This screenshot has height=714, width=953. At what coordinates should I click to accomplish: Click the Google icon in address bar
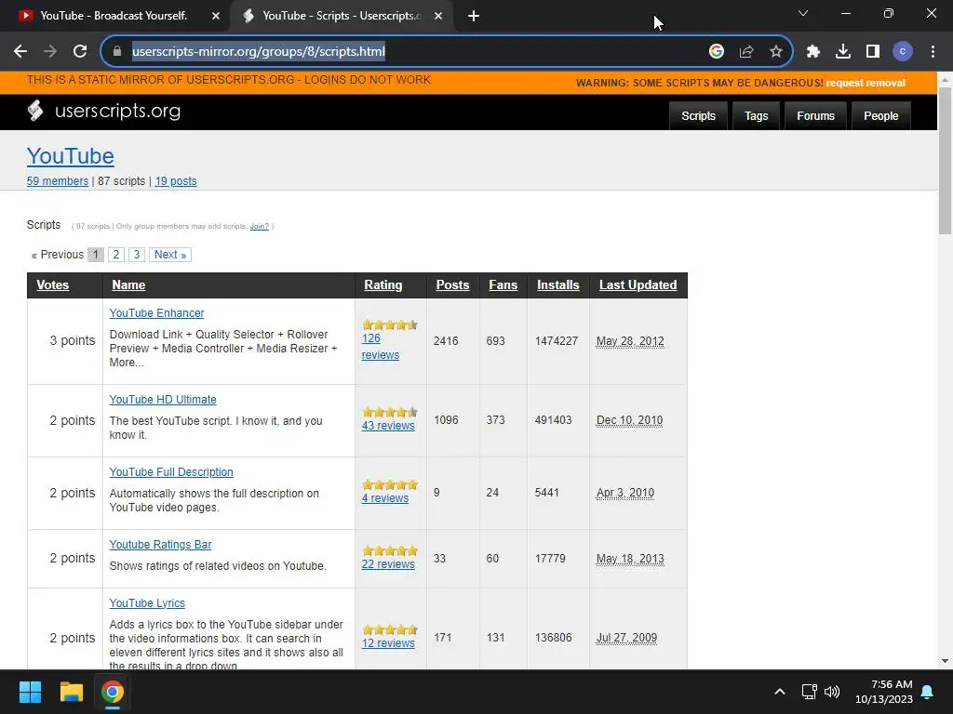point(717,52)
